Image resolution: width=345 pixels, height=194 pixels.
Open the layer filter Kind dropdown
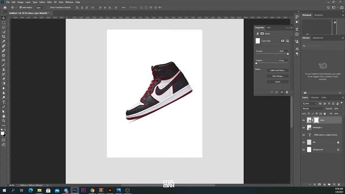tap(309, 103)
